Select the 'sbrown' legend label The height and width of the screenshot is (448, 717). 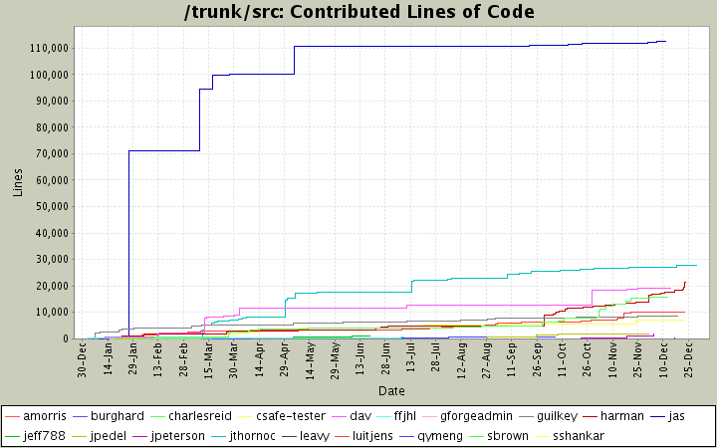pyautogui.click(x=508, y=436)
